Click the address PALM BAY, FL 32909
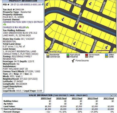117x113 pixels. (13, 17)
